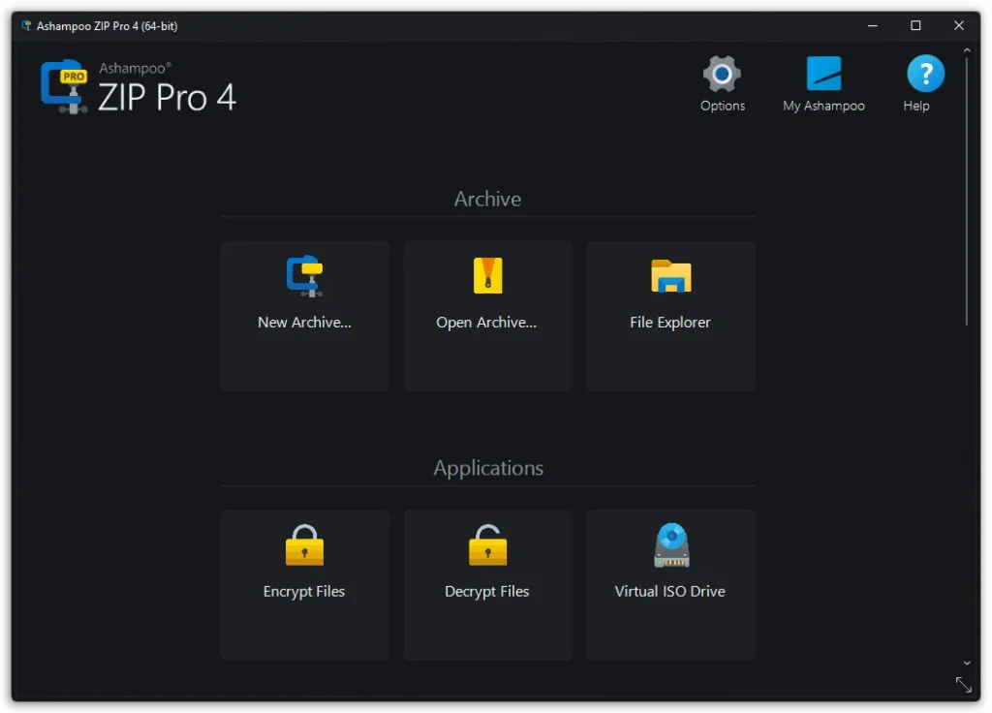Click the Applications section heading
The image size is (992, 713).
click(x=488, y=468)
